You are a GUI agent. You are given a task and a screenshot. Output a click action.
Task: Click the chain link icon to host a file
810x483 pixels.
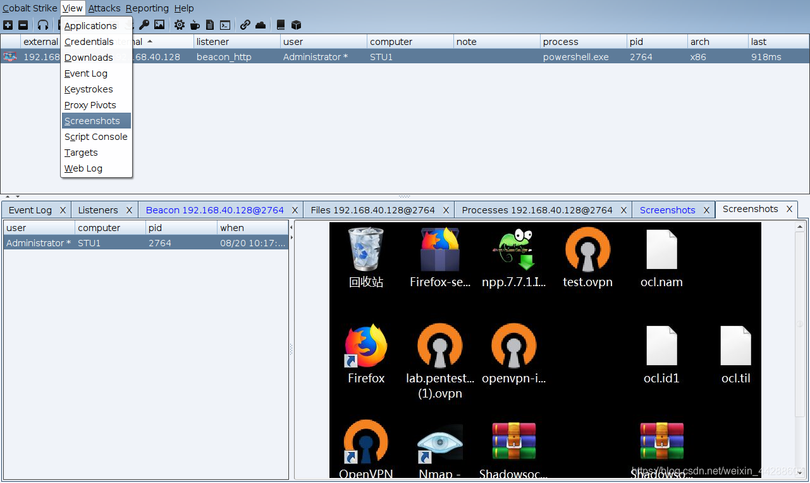click(x=245, y=25)
